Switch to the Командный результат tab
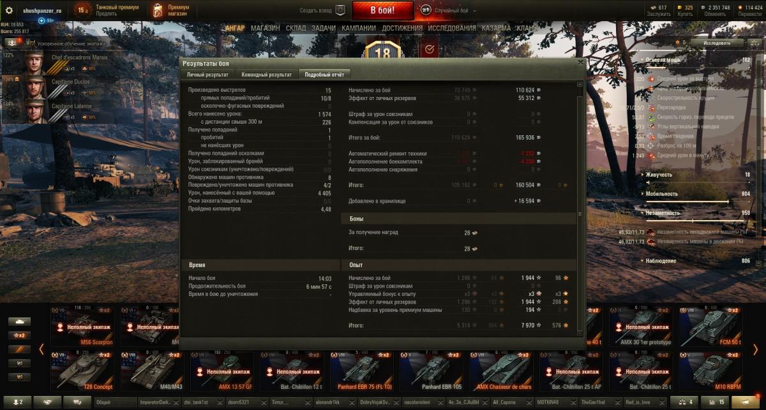This screenshot has width=766, height=410. (266, 75)
